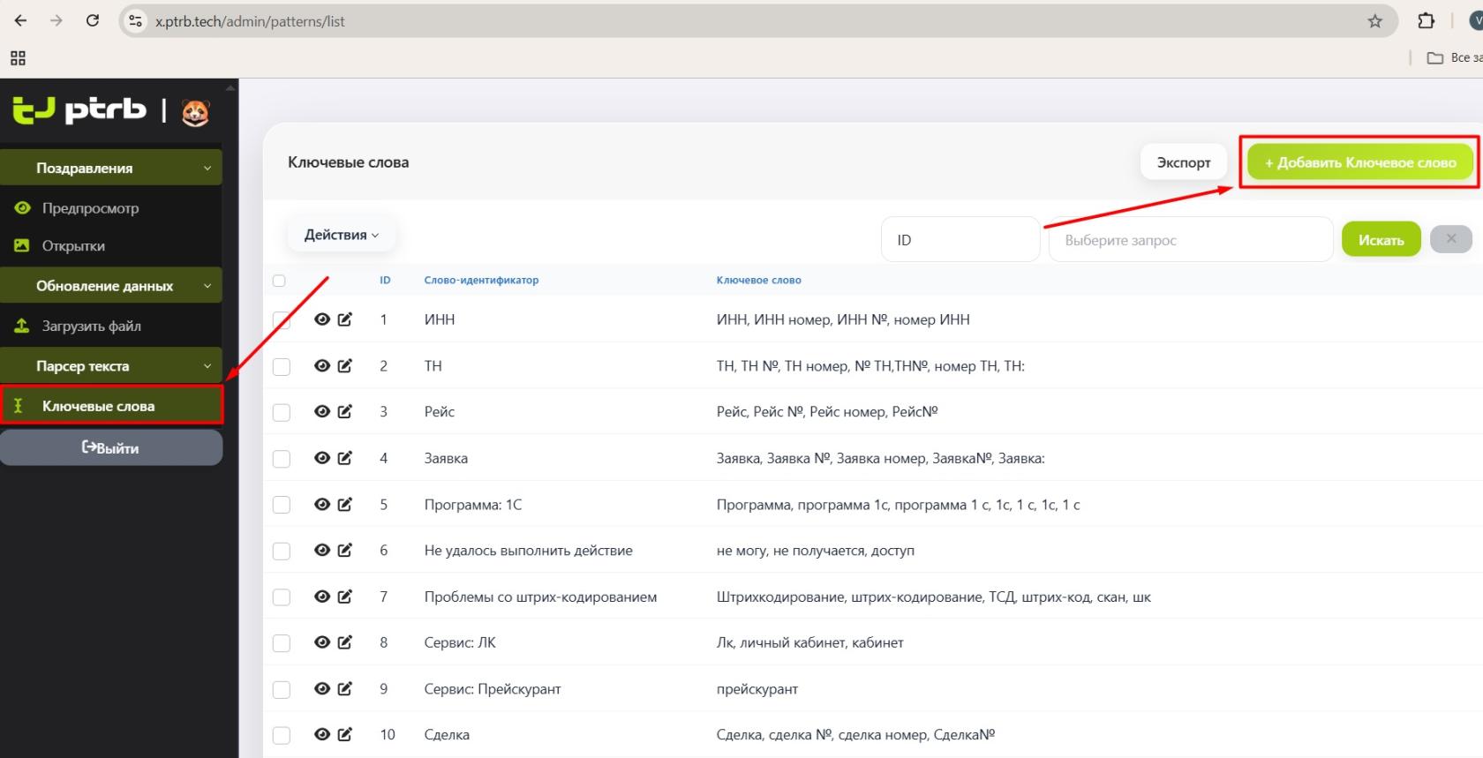Open the browser extensions puzzle icon

click(x=1426, y=21)
